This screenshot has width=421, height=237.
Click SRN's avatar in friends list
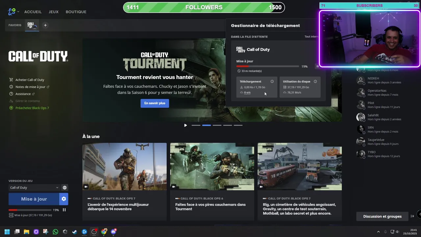coord(361,129)
